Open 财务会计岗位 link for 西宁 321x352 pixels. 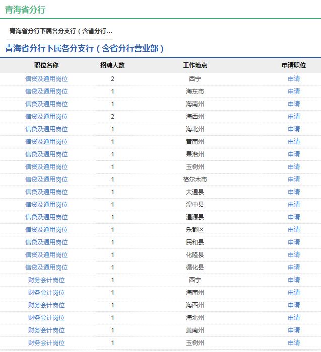click(x=46, y=280)
